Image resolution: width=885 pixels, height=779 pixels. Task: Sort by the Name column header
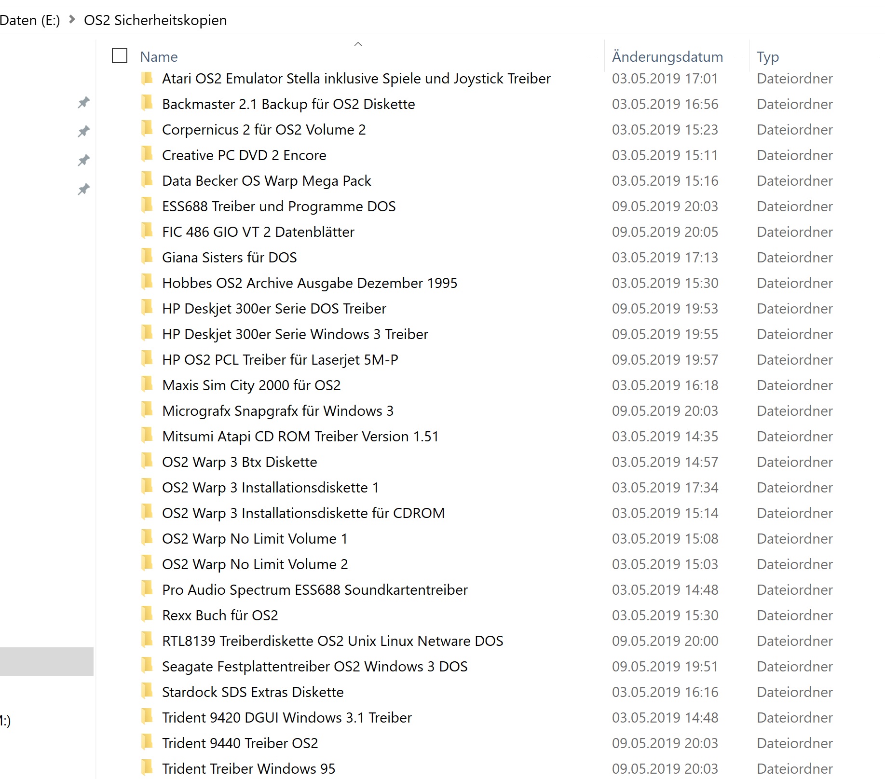(x=159, y=57)
